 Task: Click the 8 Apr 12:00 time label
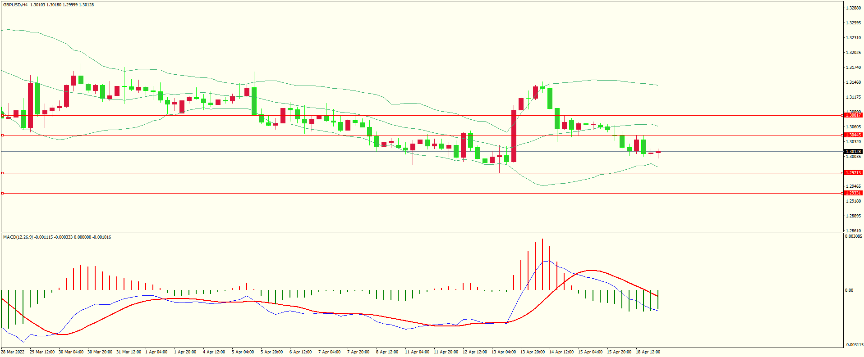(x=387, y=352)
